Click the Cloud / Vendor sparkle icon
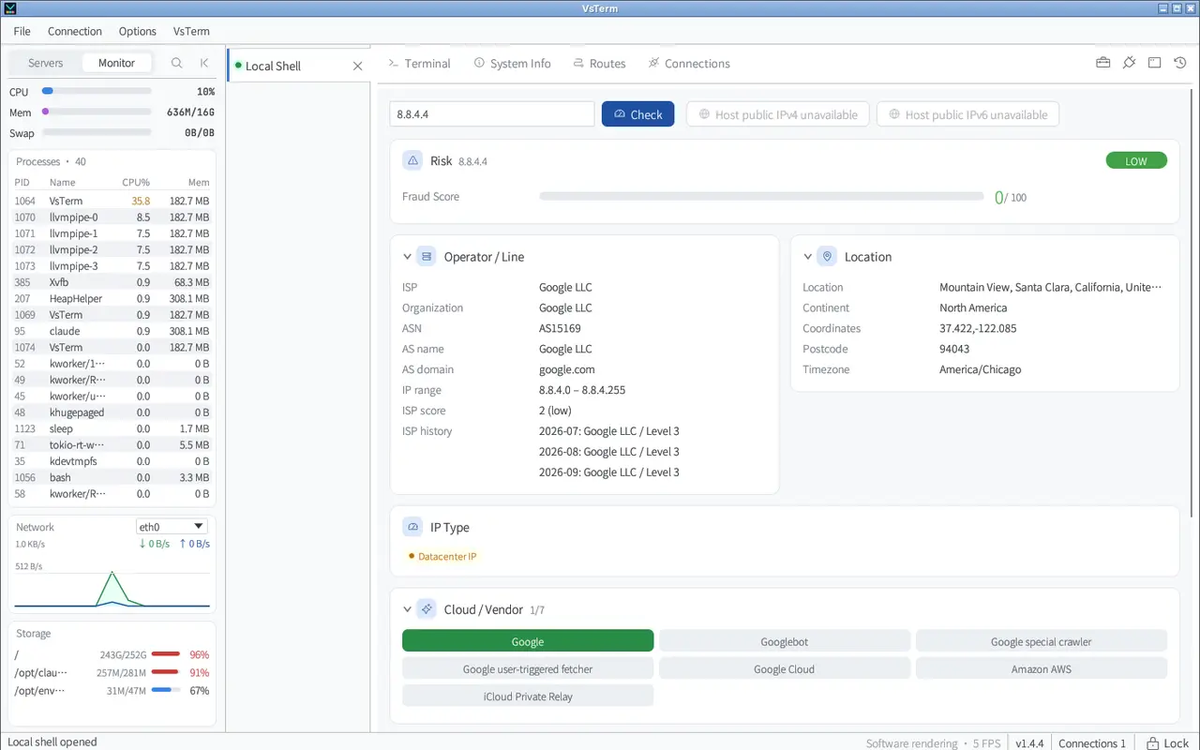1200x750 pixels. click(427, 609)
